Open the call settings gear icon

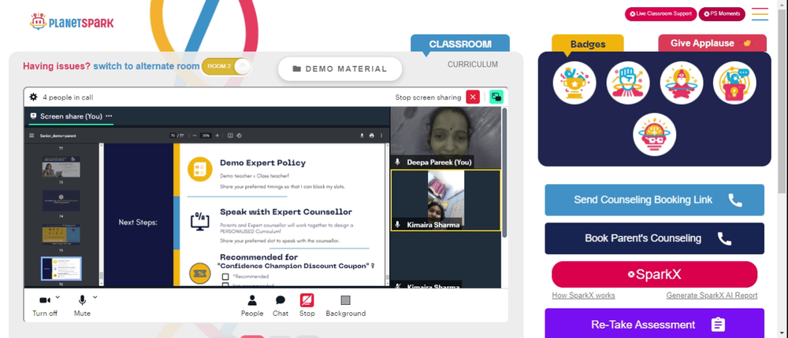tap(33, 97)
